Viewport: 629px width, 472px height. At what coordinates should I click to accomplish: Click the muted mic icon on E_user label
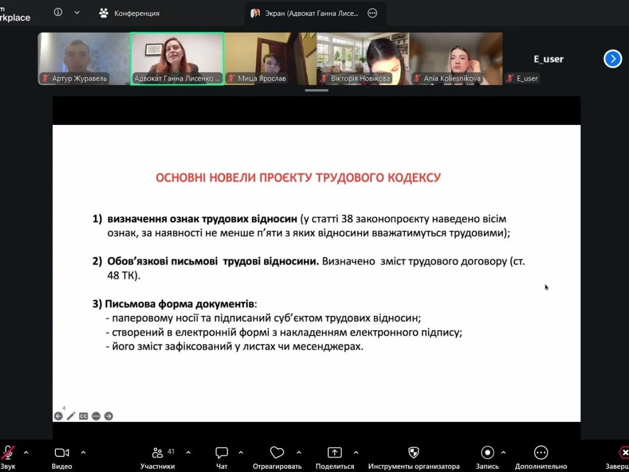point(510,78)
